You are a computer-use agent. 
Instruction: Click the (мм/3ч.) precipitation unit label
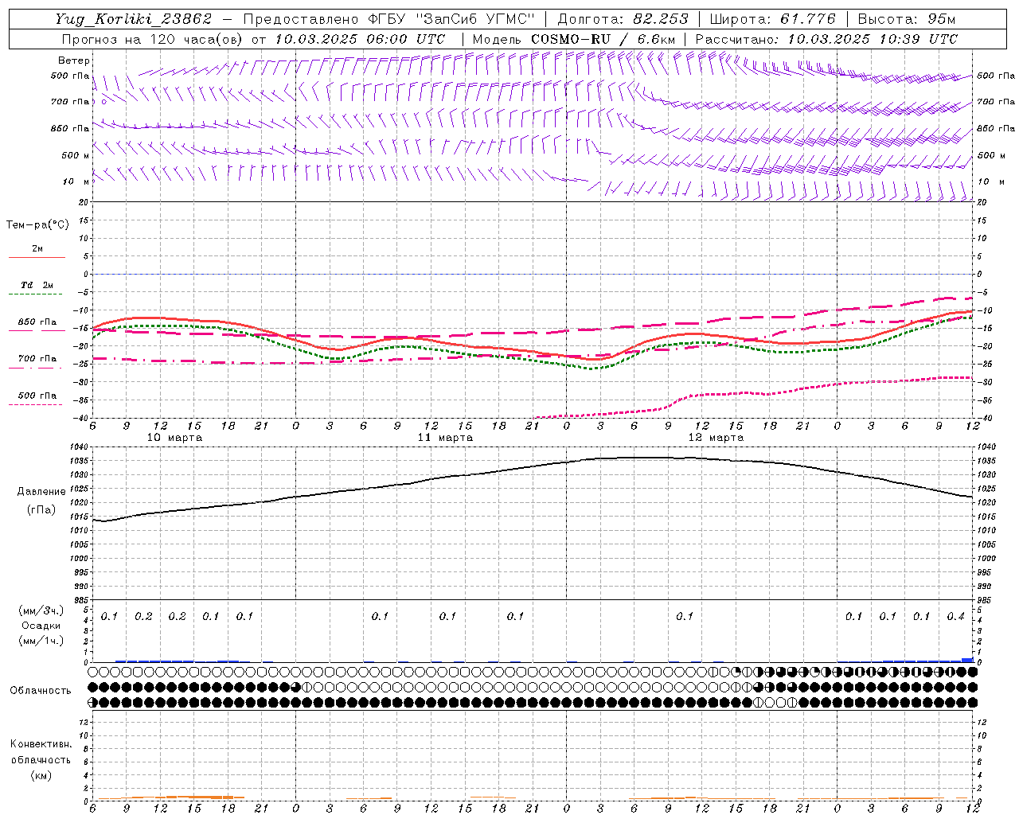[x=41, y=610]
